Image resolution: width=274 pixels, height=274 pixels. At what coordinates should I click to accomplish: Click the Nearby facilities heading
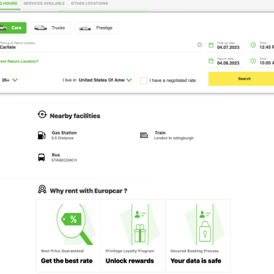tap(75, 116)
